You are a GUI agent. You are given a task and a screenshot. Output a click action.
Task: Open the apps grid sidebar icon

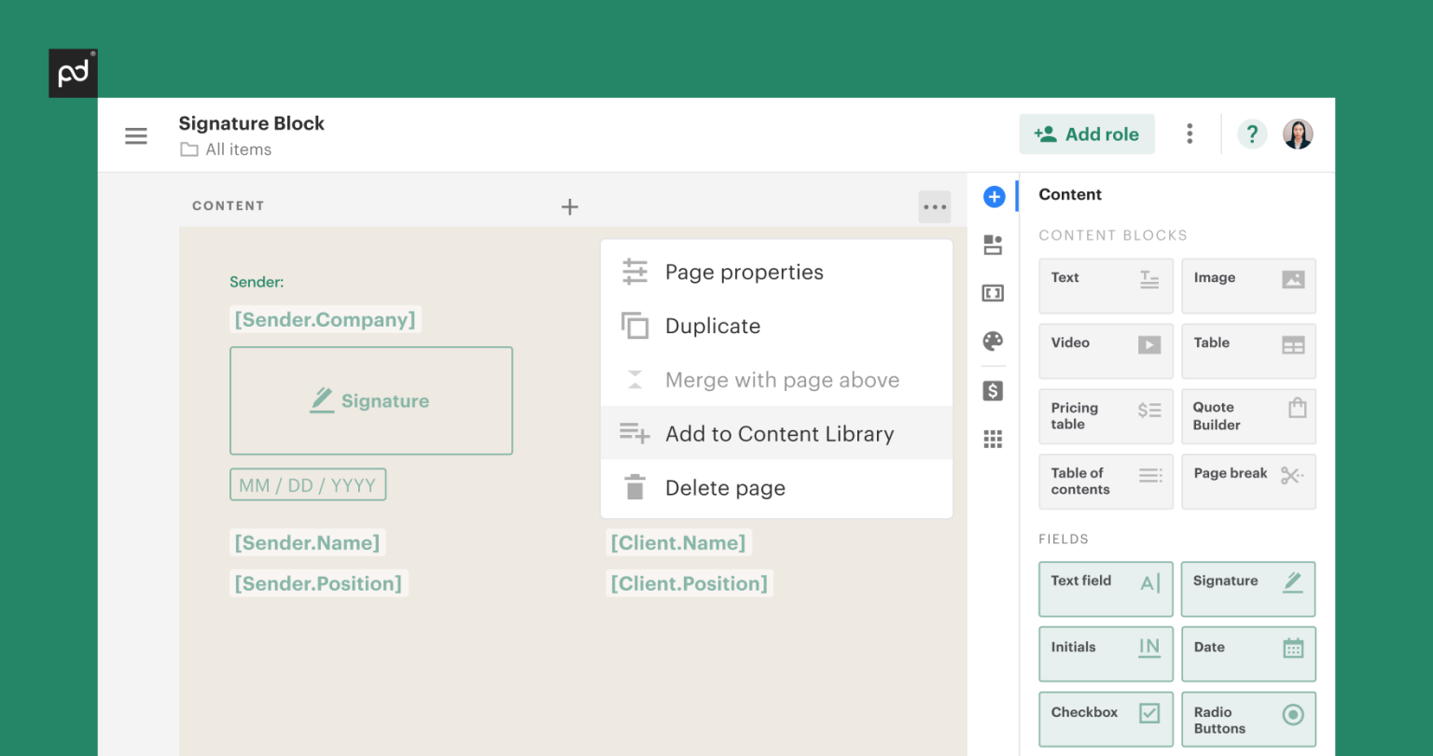[x=993, y=440]
